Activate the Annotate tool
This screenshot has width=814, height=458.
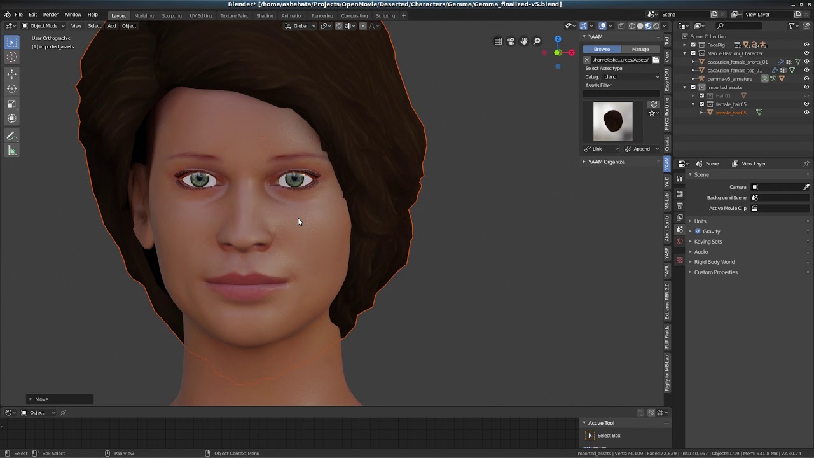(12, 135)
